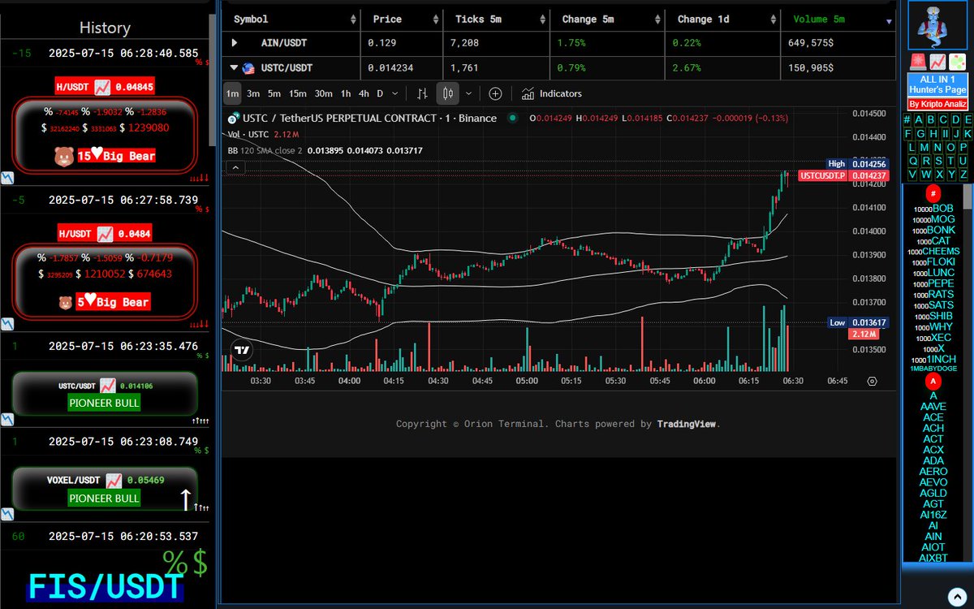Select the Candles chart style icon

click(447, 93)
